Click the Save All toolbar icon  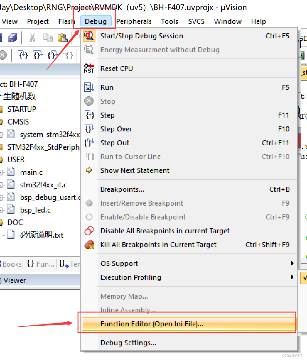tap(13, 38)
